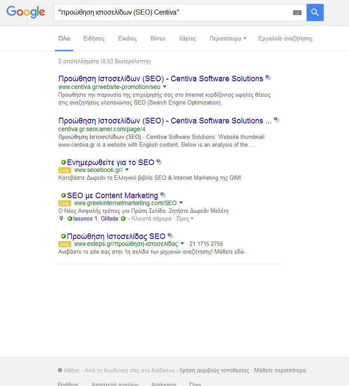Open Ενημερωθείτε για το SEO ad link
The image size is (349, 386).
click(x=111, y=162)
